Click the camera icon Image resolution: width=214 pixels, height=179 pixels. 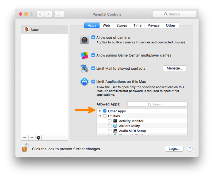85,40
